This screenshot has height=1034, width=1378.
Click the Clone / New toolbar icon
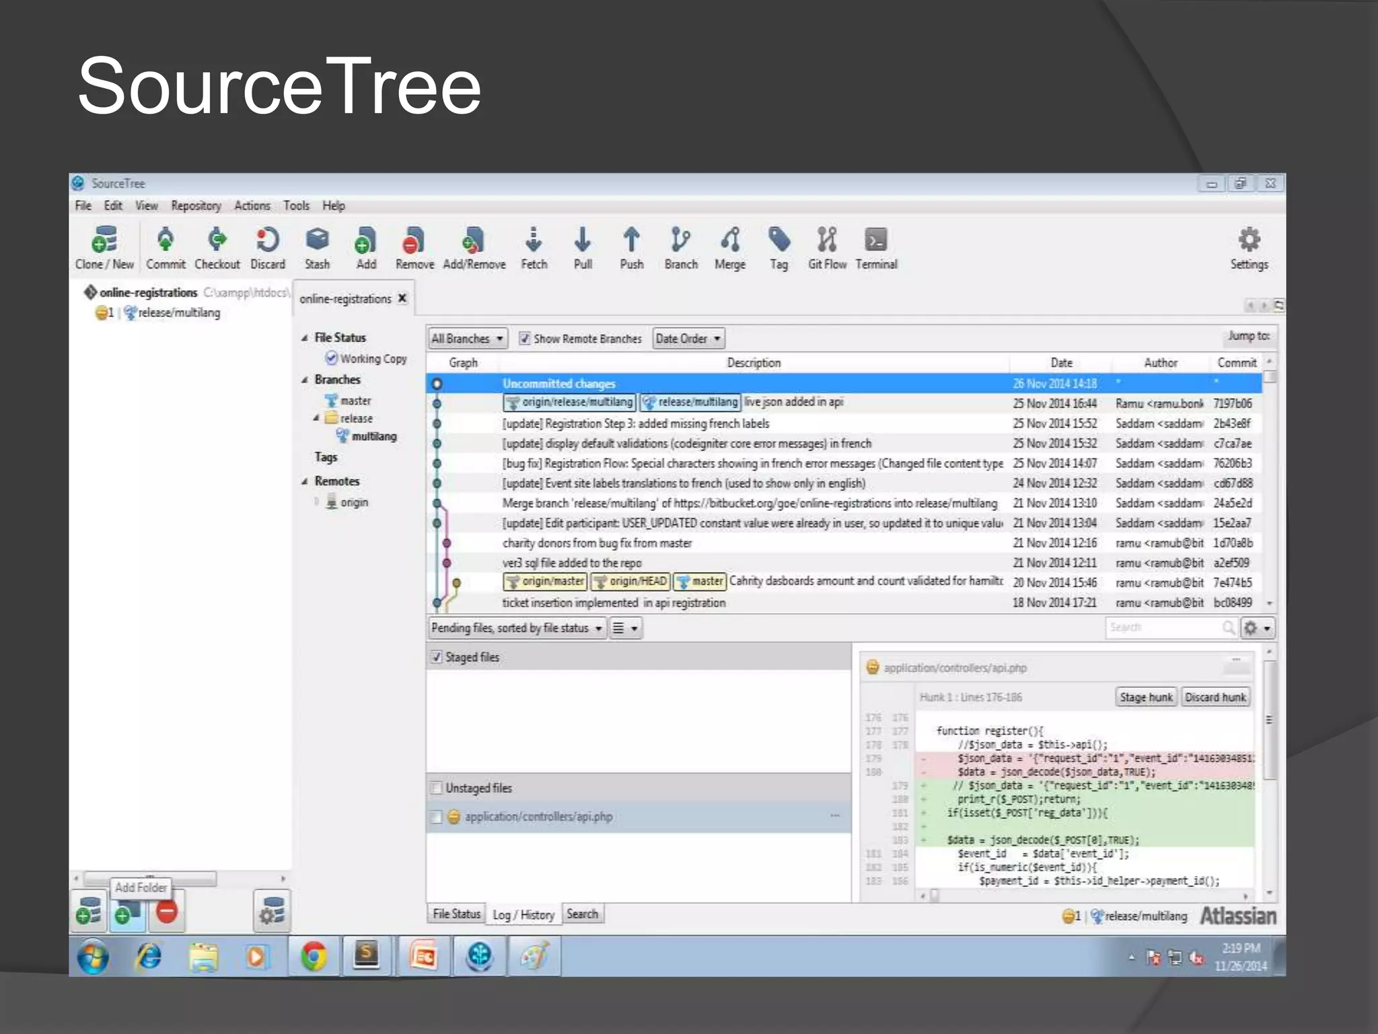(104, 248)
